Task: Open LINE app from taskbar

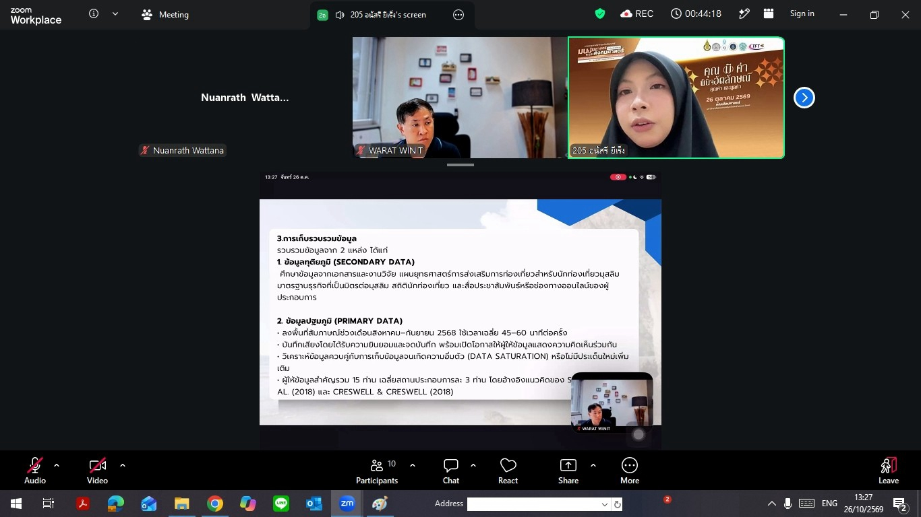Action: (281, 504)
